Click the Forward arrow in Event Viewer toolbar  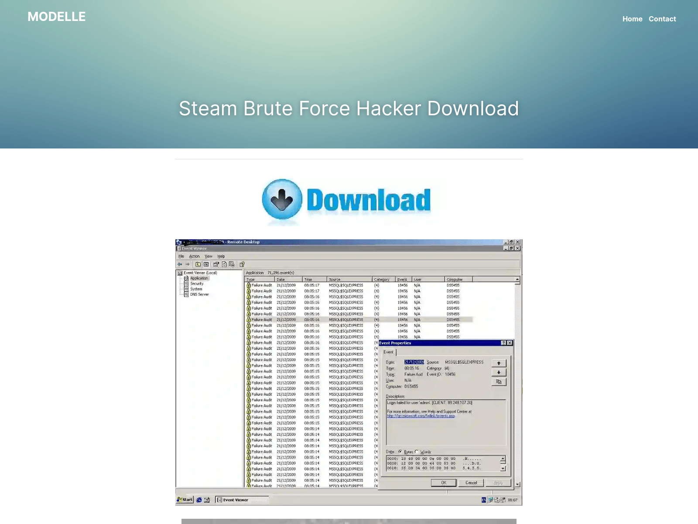coord(188,264)
